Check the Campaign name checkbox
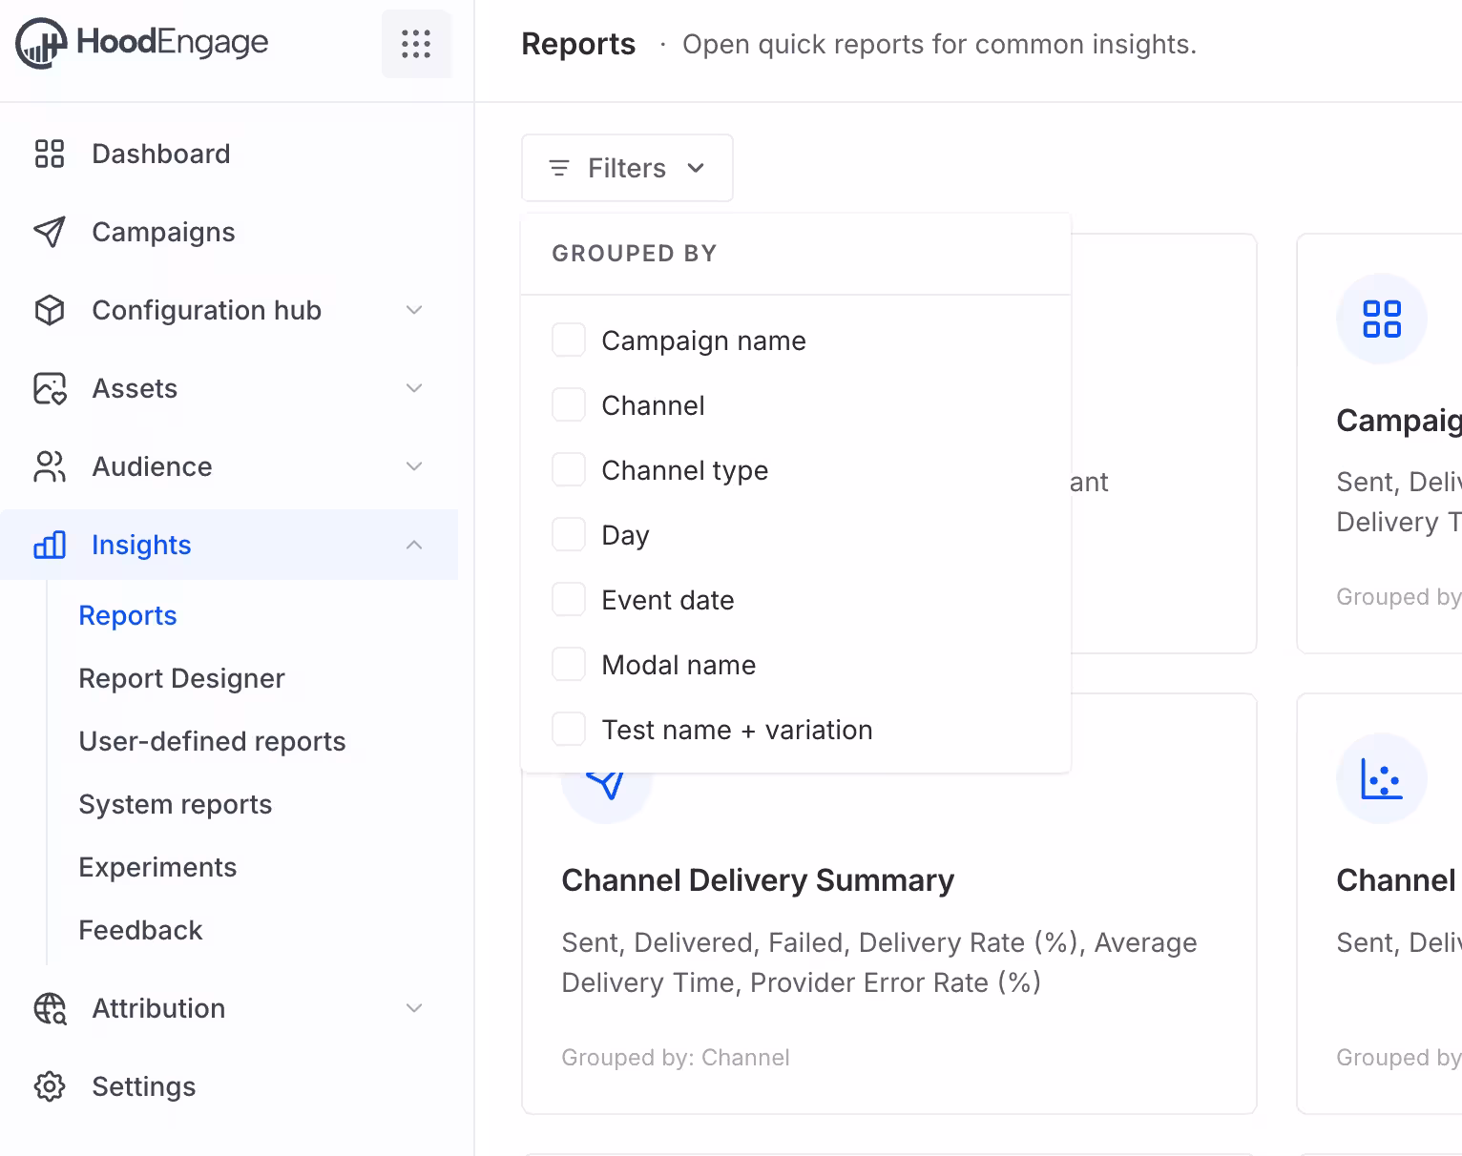1462x1156 pixels. (x=569, y=341)
